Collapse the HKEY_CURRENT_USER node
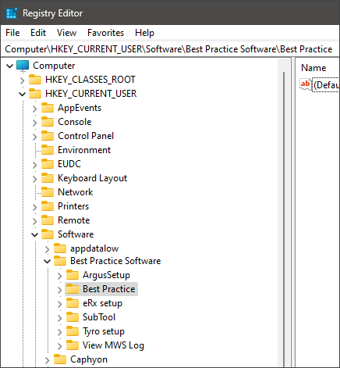The image size is (340, 368). tap(23, 94)
